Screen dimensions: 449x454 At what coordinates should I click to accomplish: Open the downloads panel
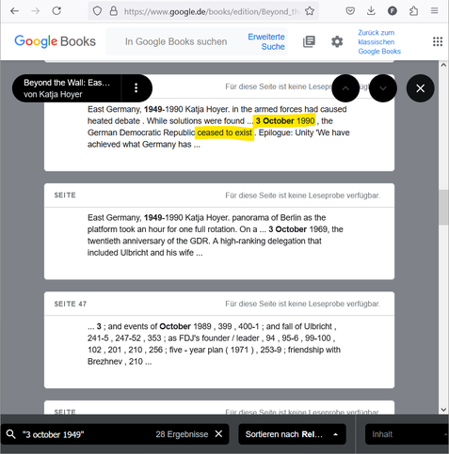click(371, 11)
